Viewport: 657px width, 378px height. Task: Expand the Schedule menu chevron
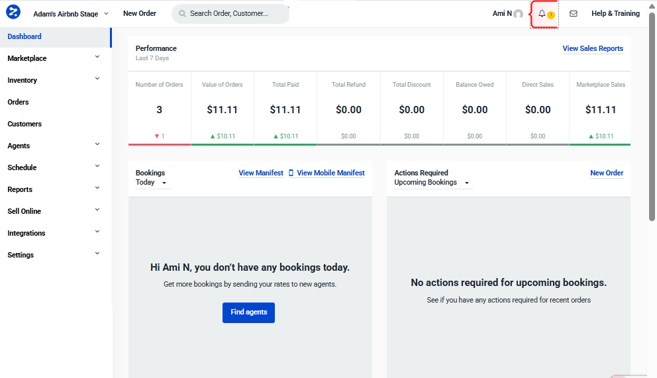(x=97, y=166)
